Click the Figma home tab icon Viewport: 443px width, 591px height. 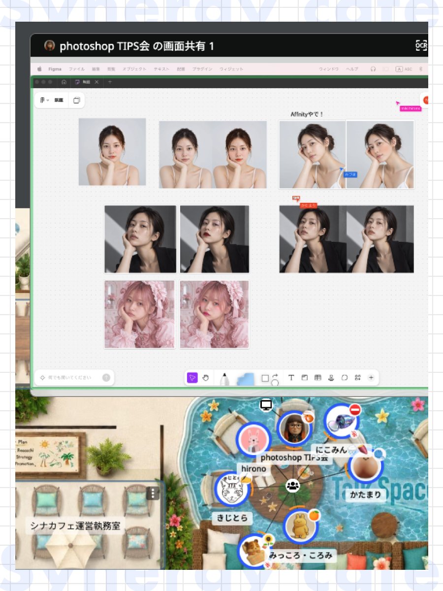point(64,82)
